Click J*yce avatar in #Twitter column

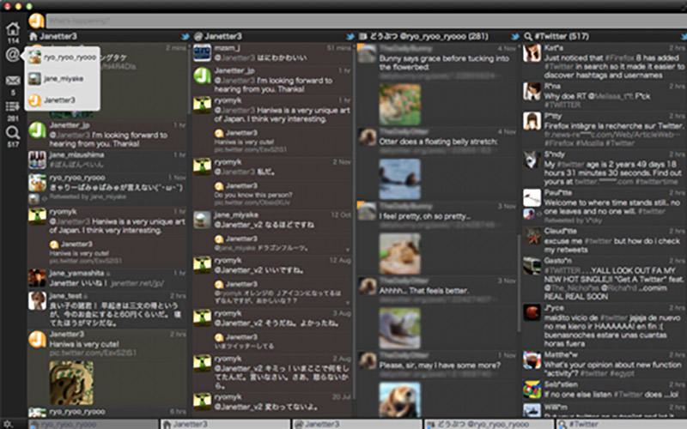532,312
